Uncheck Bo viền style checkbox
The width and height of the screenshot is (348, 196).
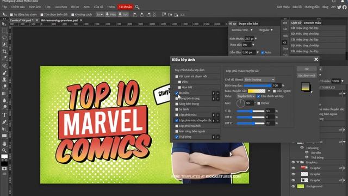[x=177, y=93]
